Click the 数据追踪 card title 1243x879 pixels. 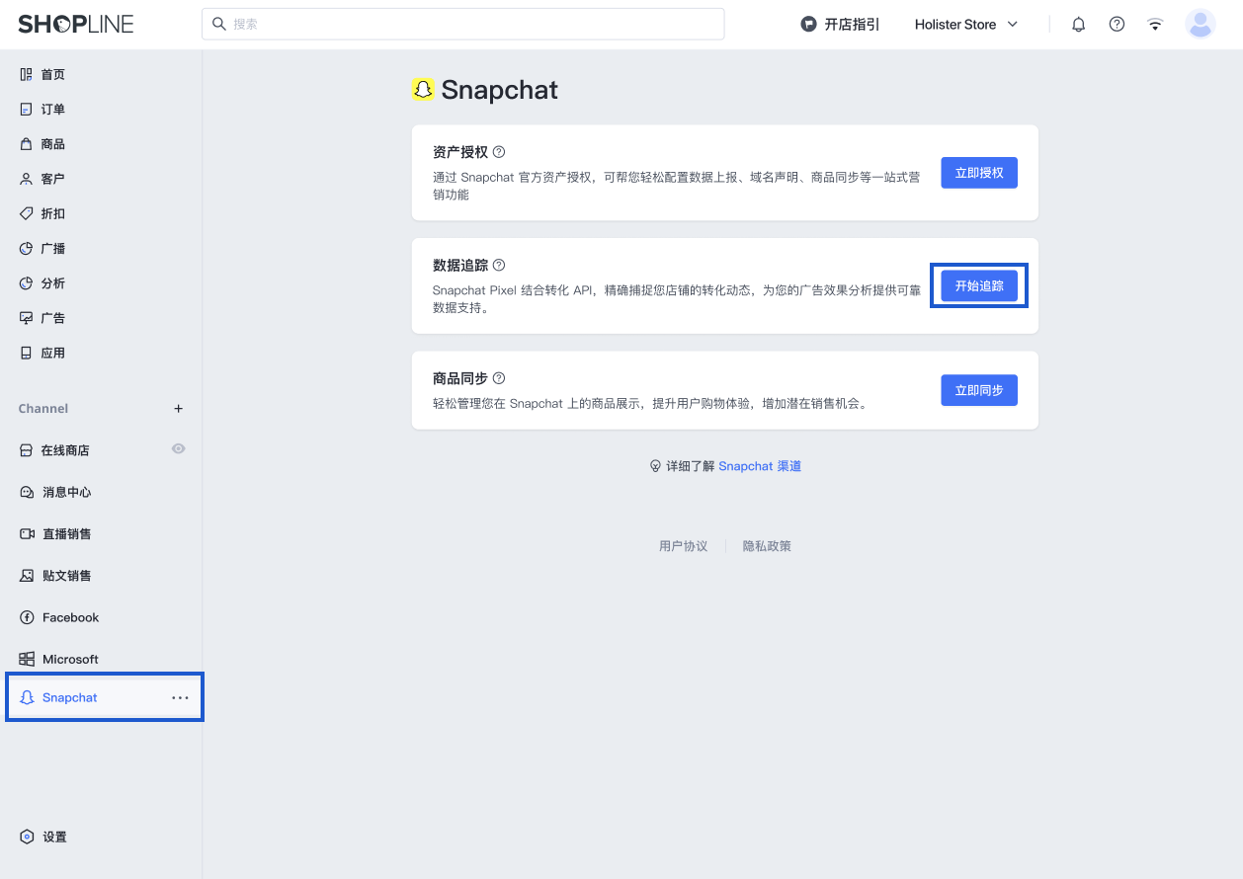[460, 265]
